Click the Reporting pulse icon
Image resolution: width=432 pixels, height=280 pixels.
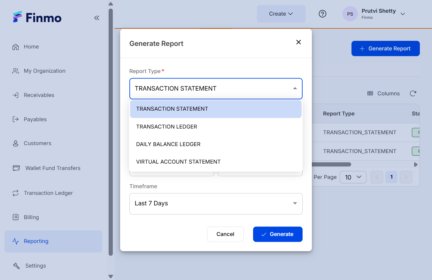15,241
